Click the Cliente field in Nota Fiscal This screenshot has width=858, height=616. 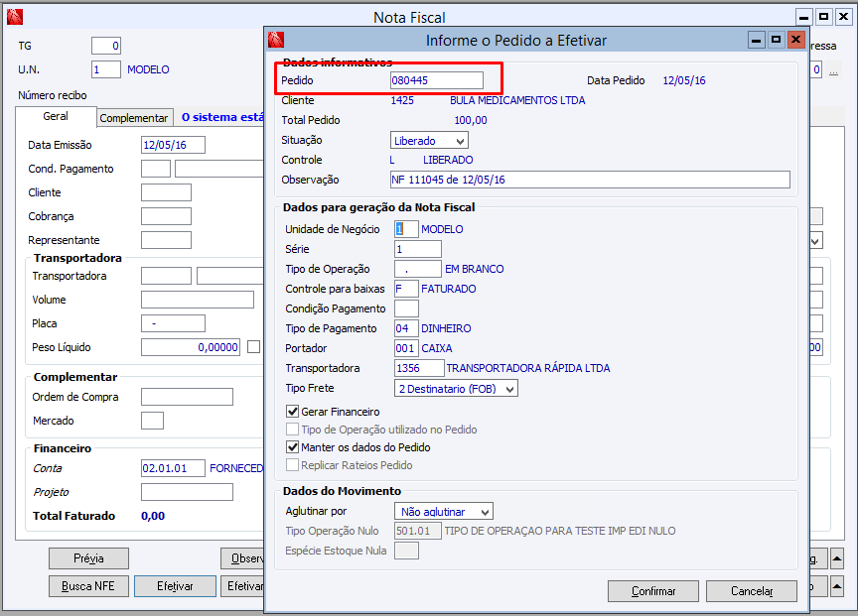167,192
